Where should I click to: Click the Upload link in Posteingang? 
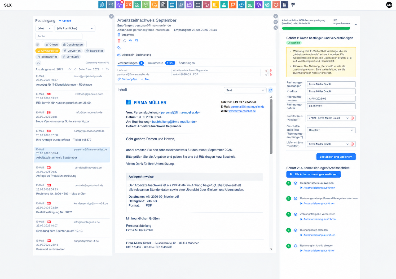[x=65, y=21]
